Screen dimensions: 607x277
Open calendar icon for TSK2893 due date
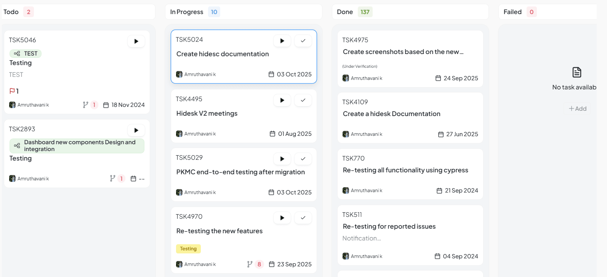(x=133, y=178)
